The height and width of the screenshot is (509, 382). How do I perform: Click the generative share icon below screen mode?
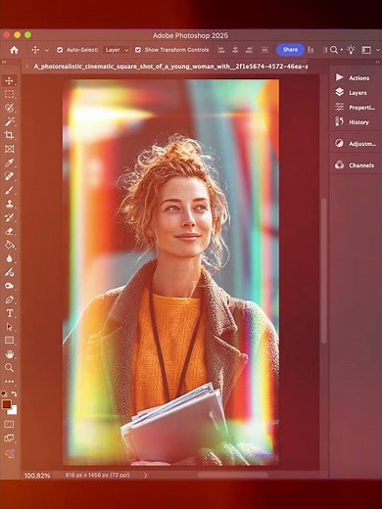[x=9, y=453]
